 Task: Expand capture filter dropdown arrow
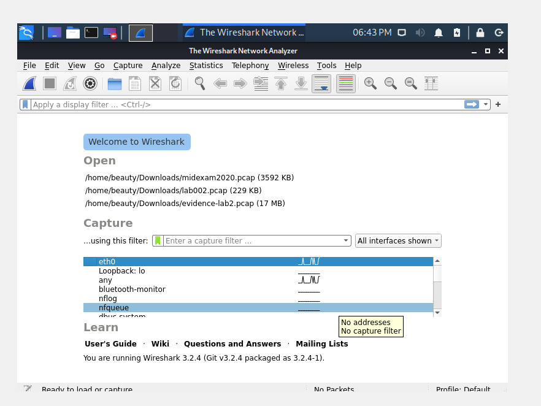tap(346, 241)
